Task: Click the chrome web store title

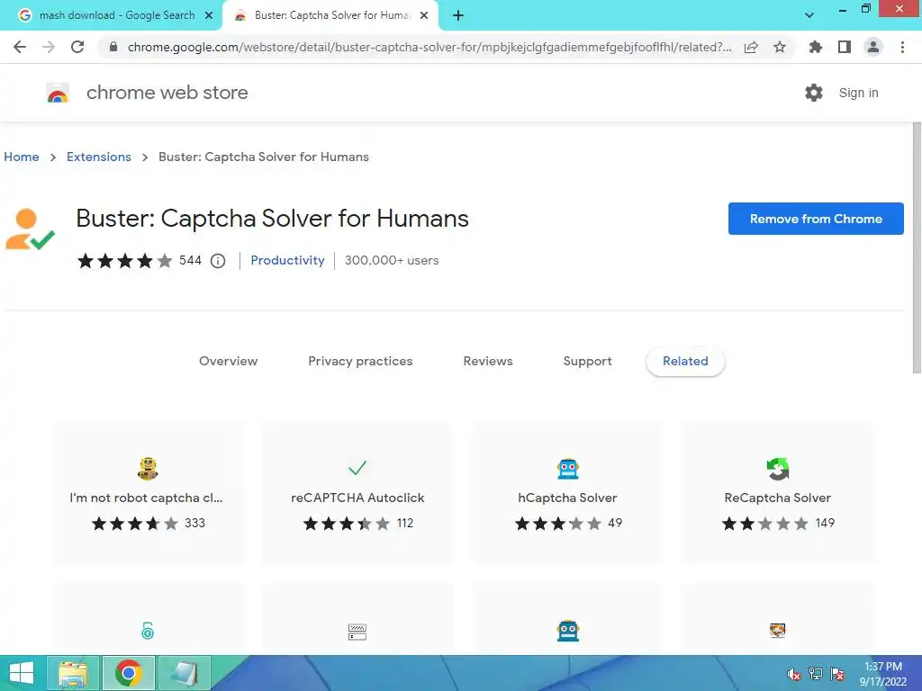Action: [x=167, y=93]
